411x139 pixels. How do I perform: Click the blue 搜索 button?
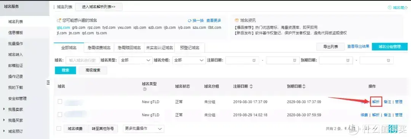65,70
